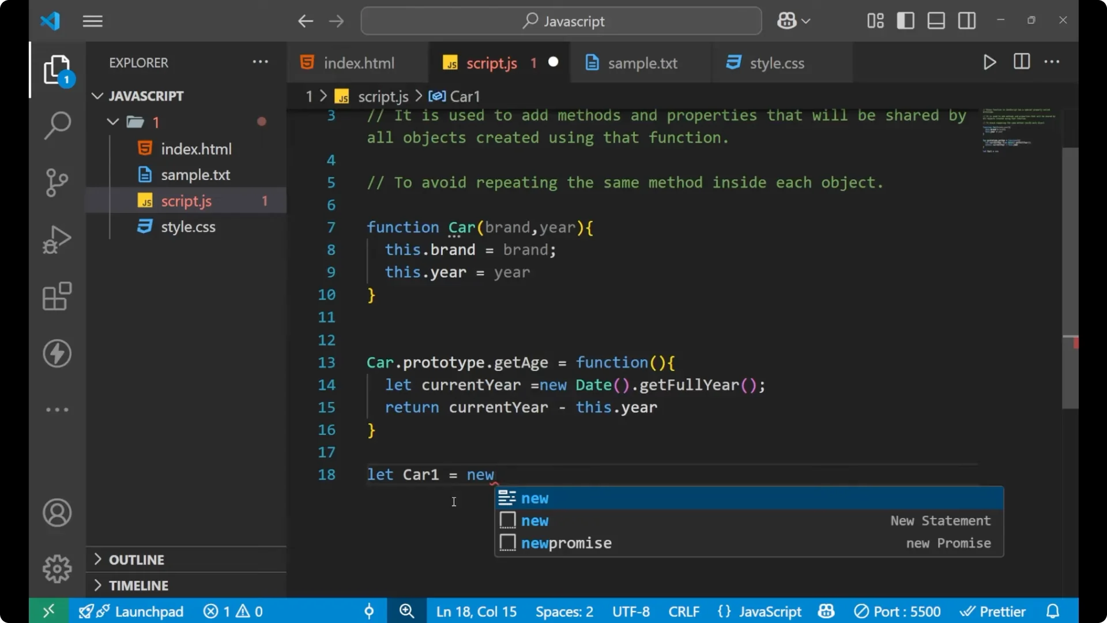Toggle the secondary sidebar
Image resolution: width=1107 pixels, height=623 pixels.
click(966, 20)
